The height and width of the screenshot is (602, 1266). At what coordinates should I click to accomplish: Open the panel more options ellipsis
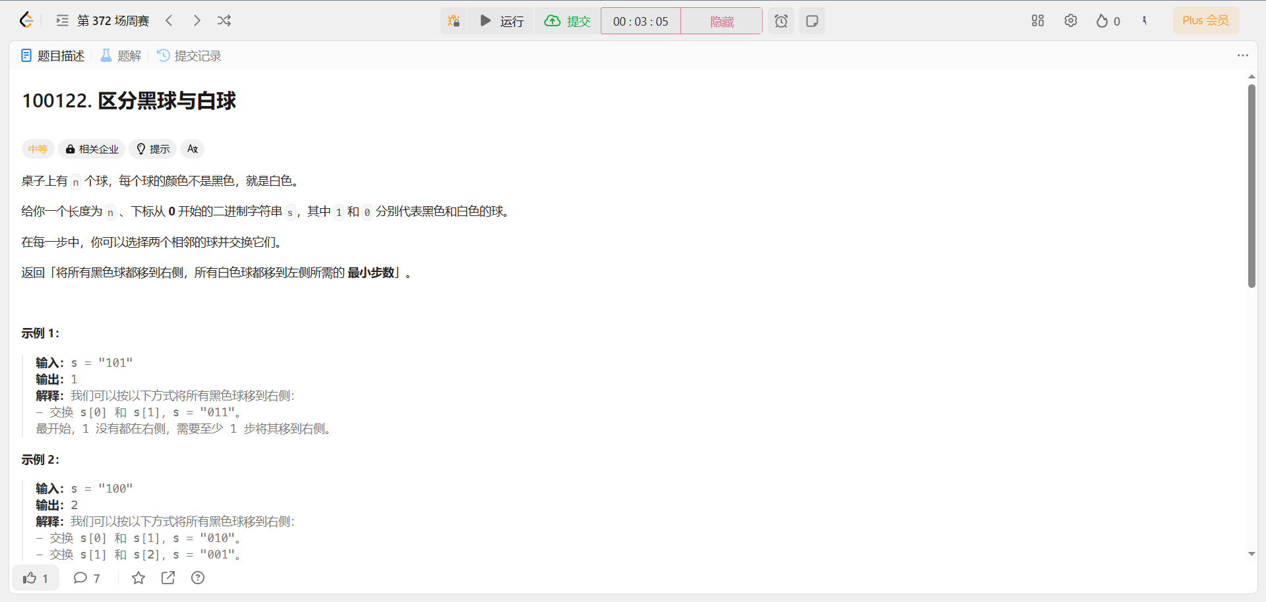[x=1243, y=55]
